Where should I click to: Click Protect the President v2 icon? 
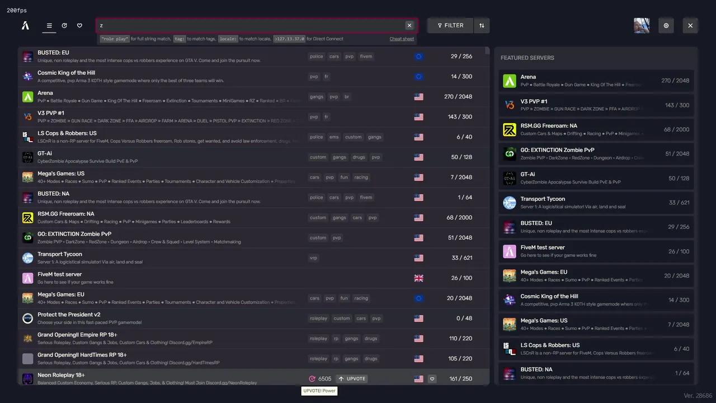[27, 318]
